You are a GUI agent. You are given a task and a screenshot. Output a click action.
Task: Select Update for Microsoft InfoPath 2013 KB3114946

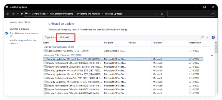coord(123,78)
